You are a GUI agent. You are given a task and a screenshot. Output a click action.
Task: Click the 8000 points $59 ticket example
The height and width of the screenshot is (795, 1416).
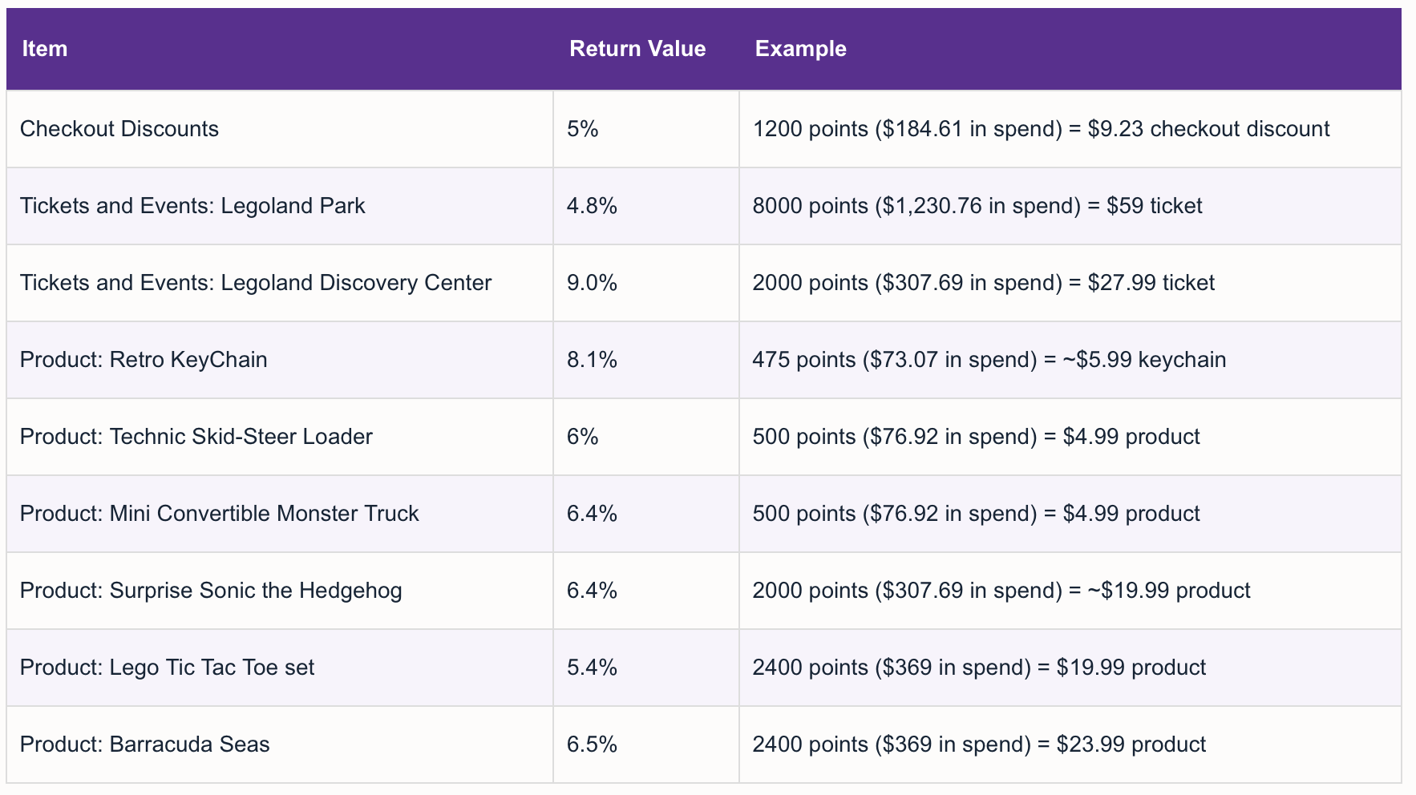click(x=977, y=206)
